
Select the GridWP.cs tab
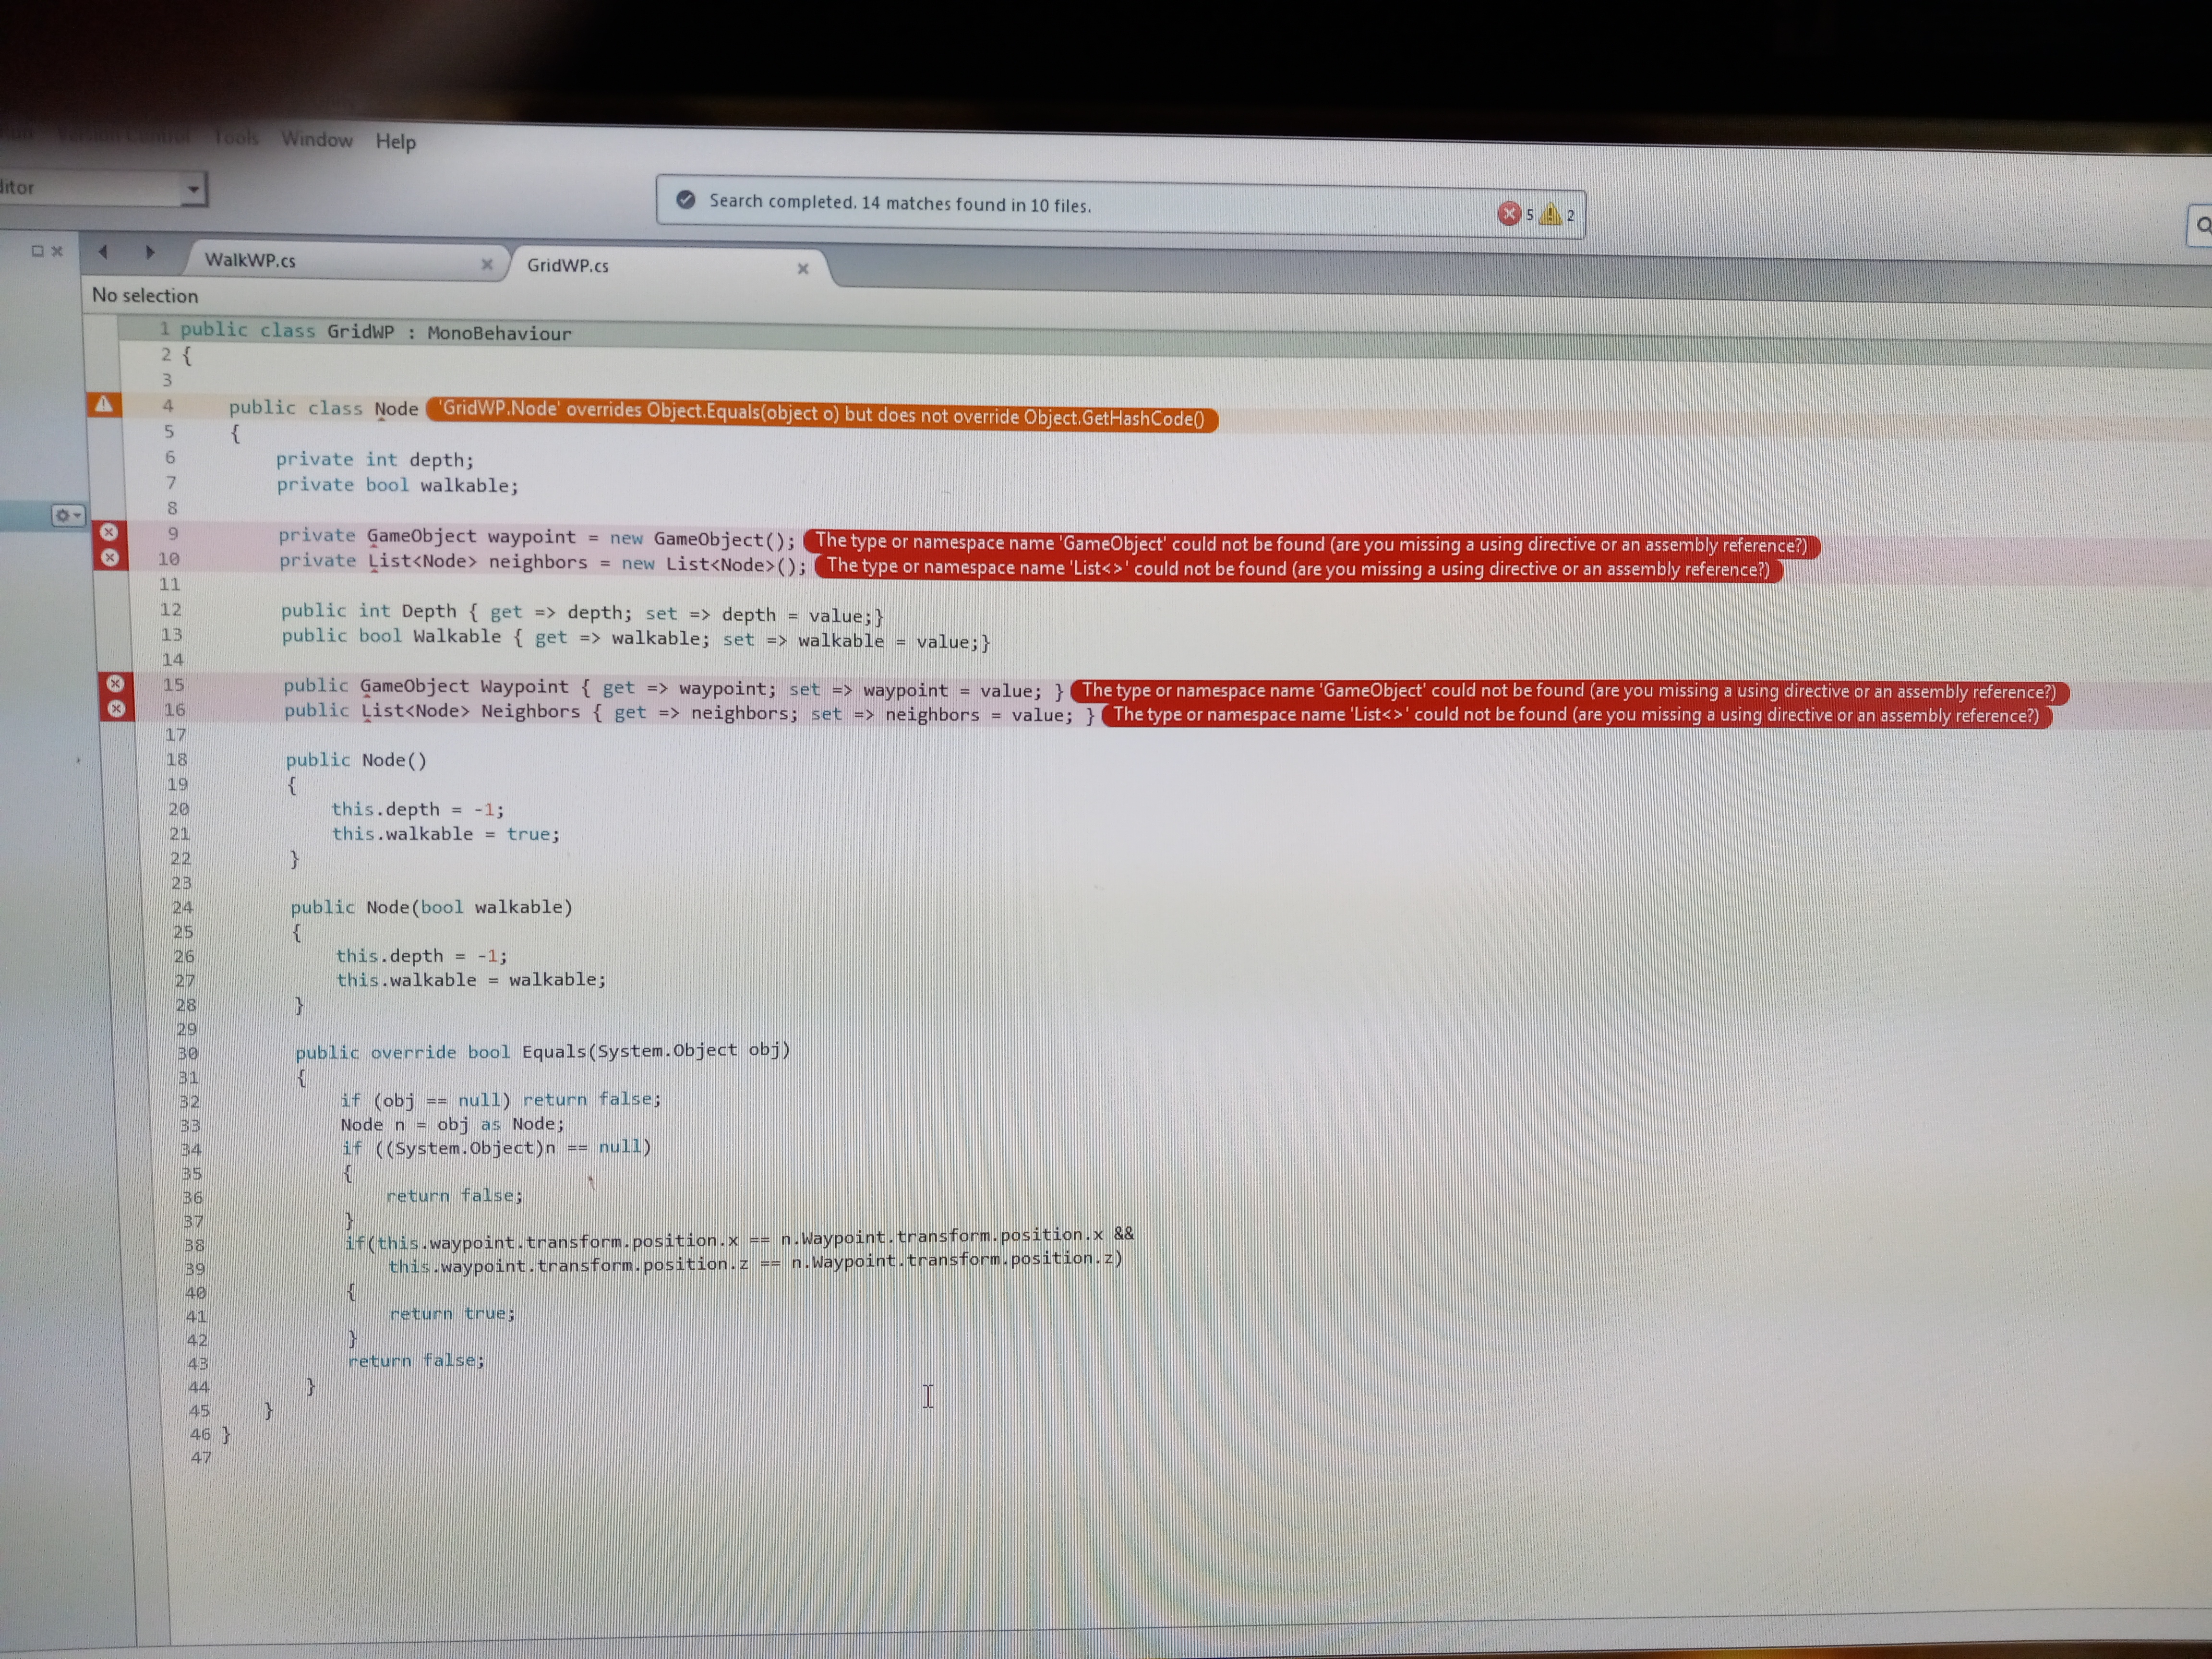coord(568,265)
